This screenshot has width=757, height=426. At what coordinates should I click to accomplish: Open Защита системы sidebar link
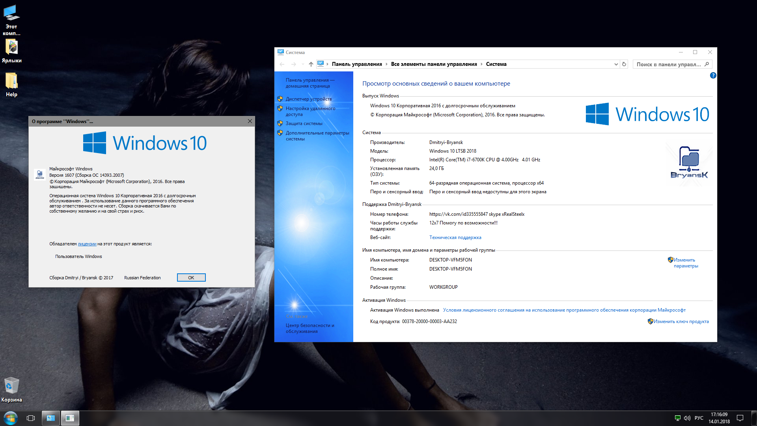pos(304,123)
